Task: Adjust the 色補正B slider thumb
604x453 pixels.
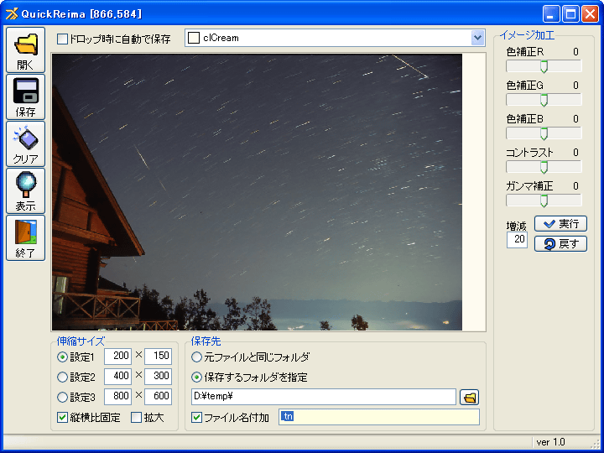Action: [544, 133]
